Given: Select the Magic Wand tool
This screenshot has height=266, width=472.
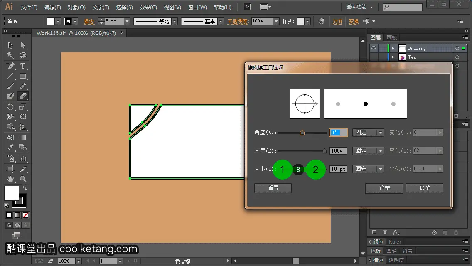Looking at the screenshot, I should 10,55.
